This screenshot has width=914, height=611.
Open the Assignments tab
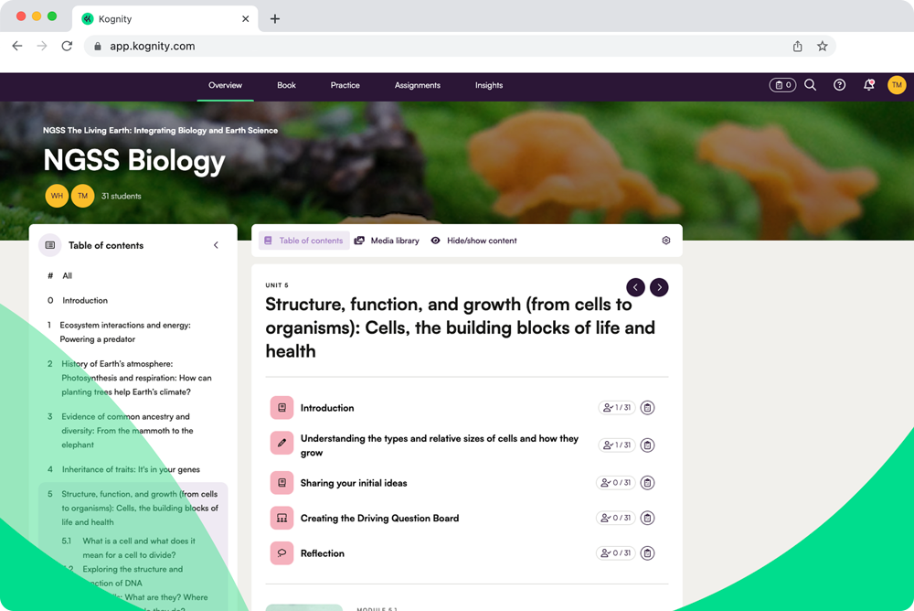(x=418, y=85)
